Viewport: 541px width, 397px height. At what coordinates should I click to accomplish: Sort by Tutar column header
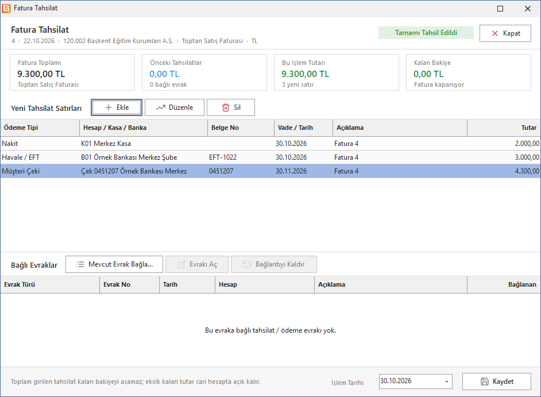(x=504, y=128)
